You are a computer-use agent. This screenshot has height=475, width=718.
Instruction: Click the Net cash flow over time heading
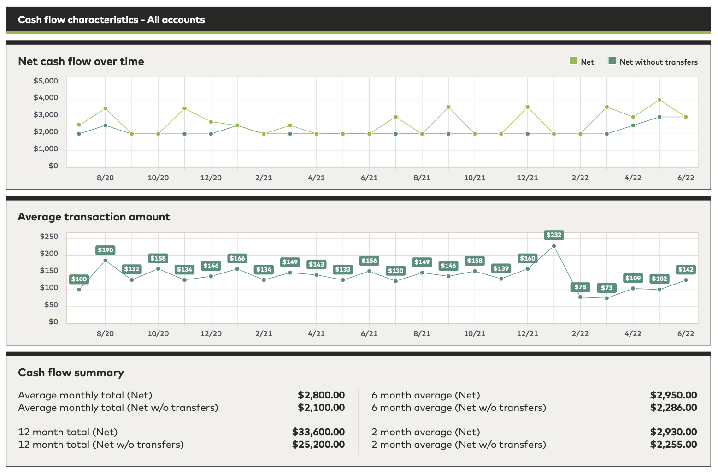81,61
